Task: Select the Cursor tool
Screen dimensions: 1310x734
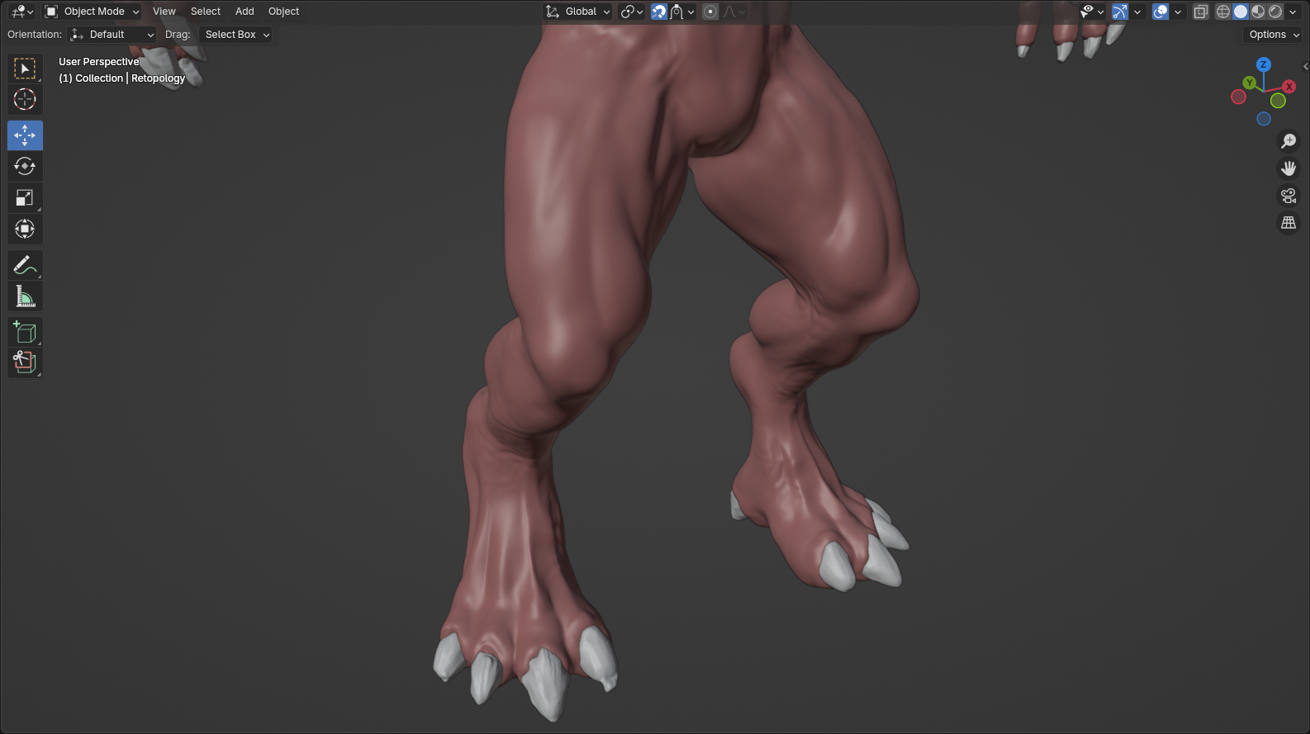Action: [25, 100]
